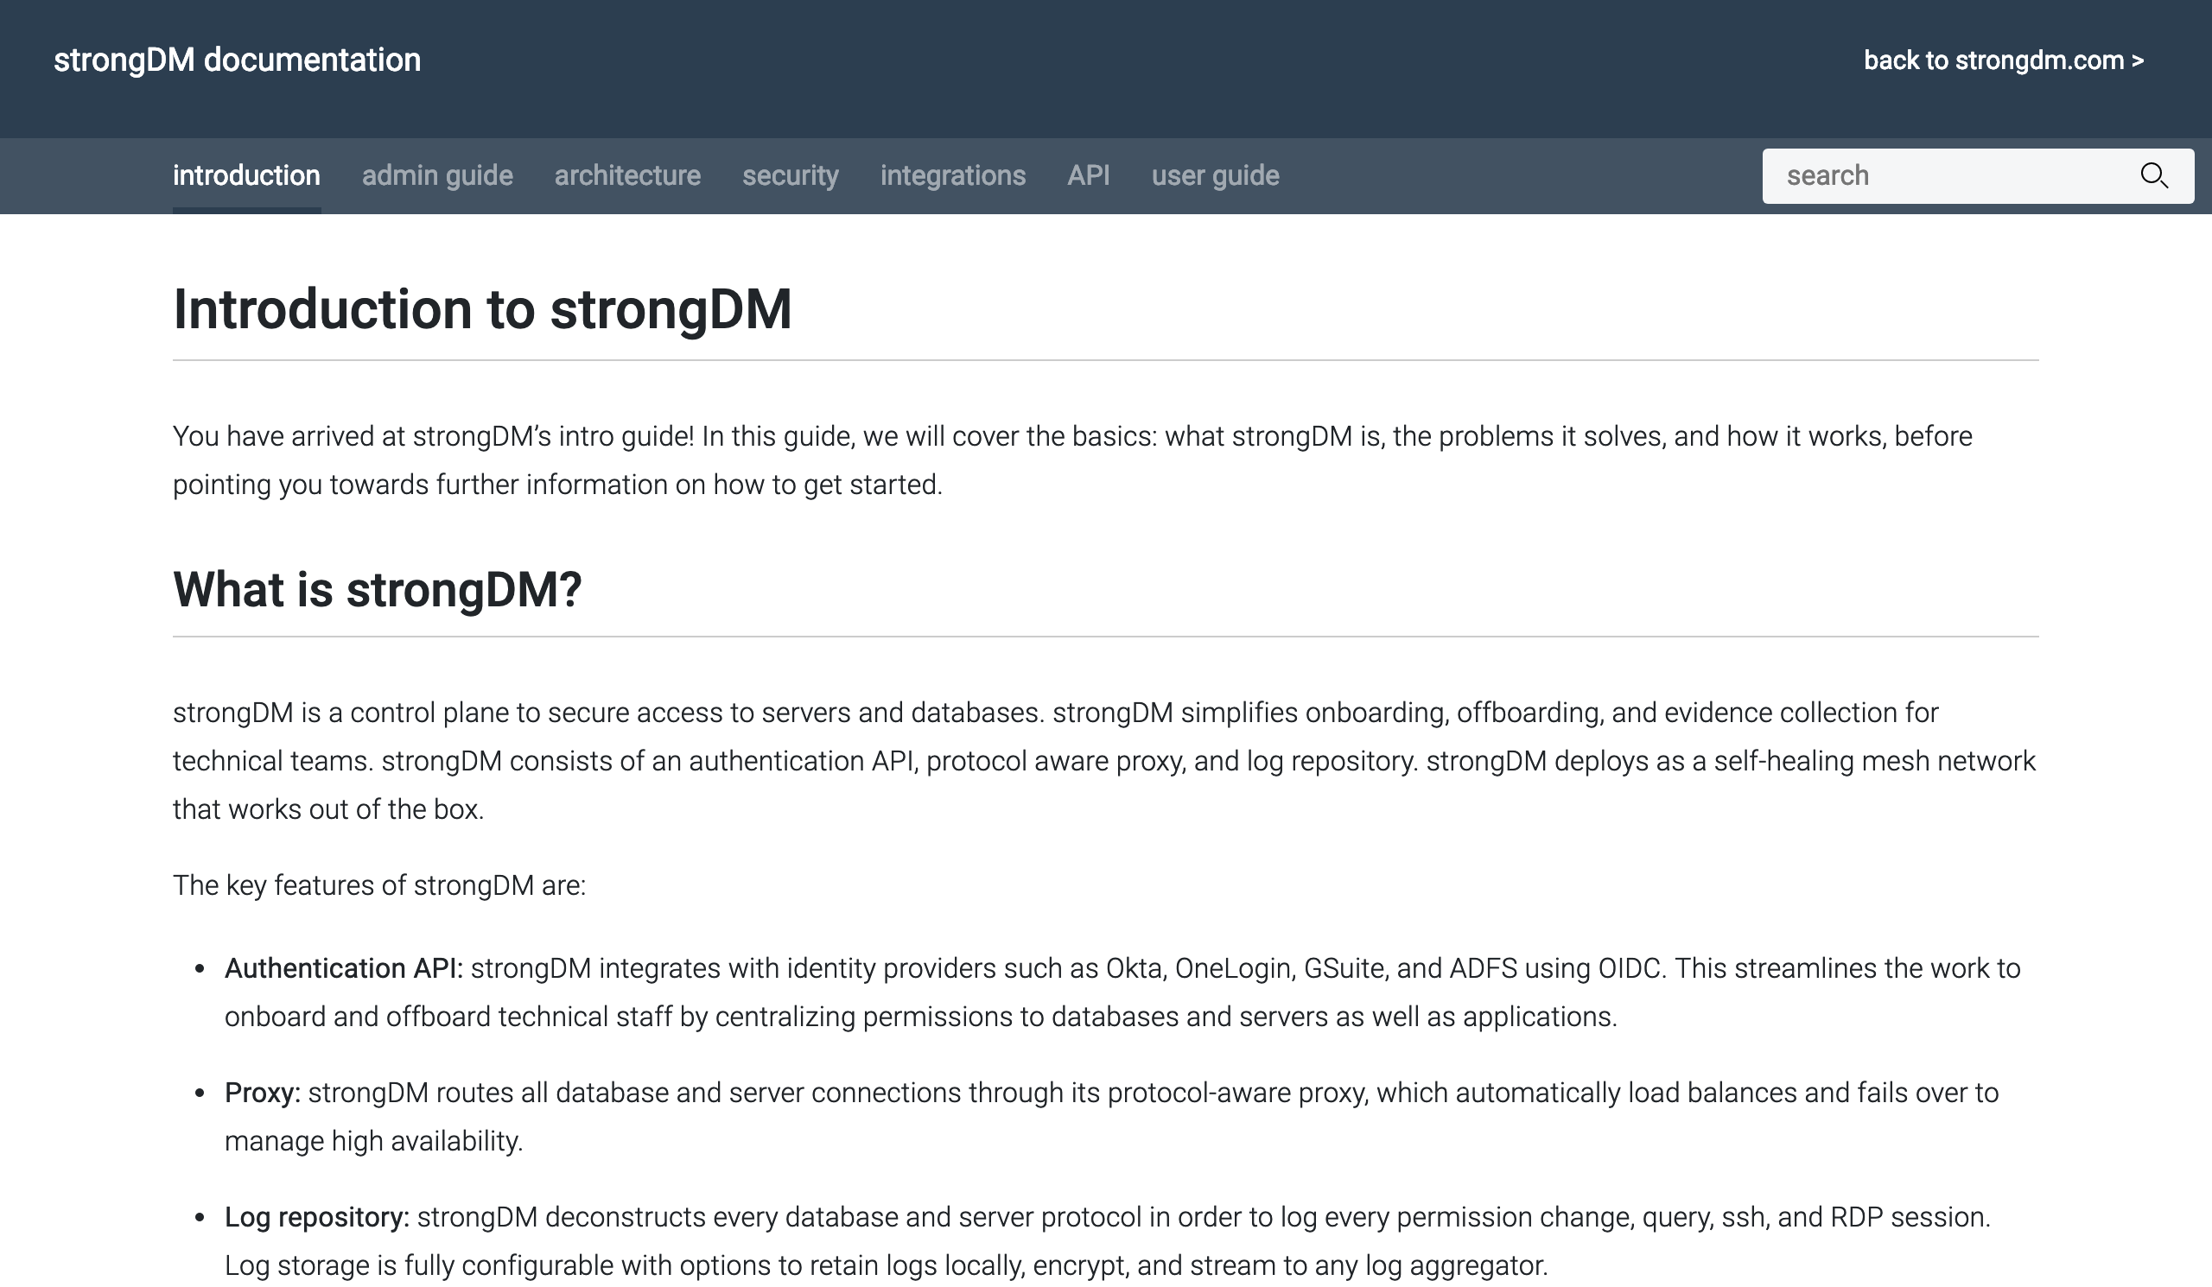Open the strongDM documentation home title

237,60
